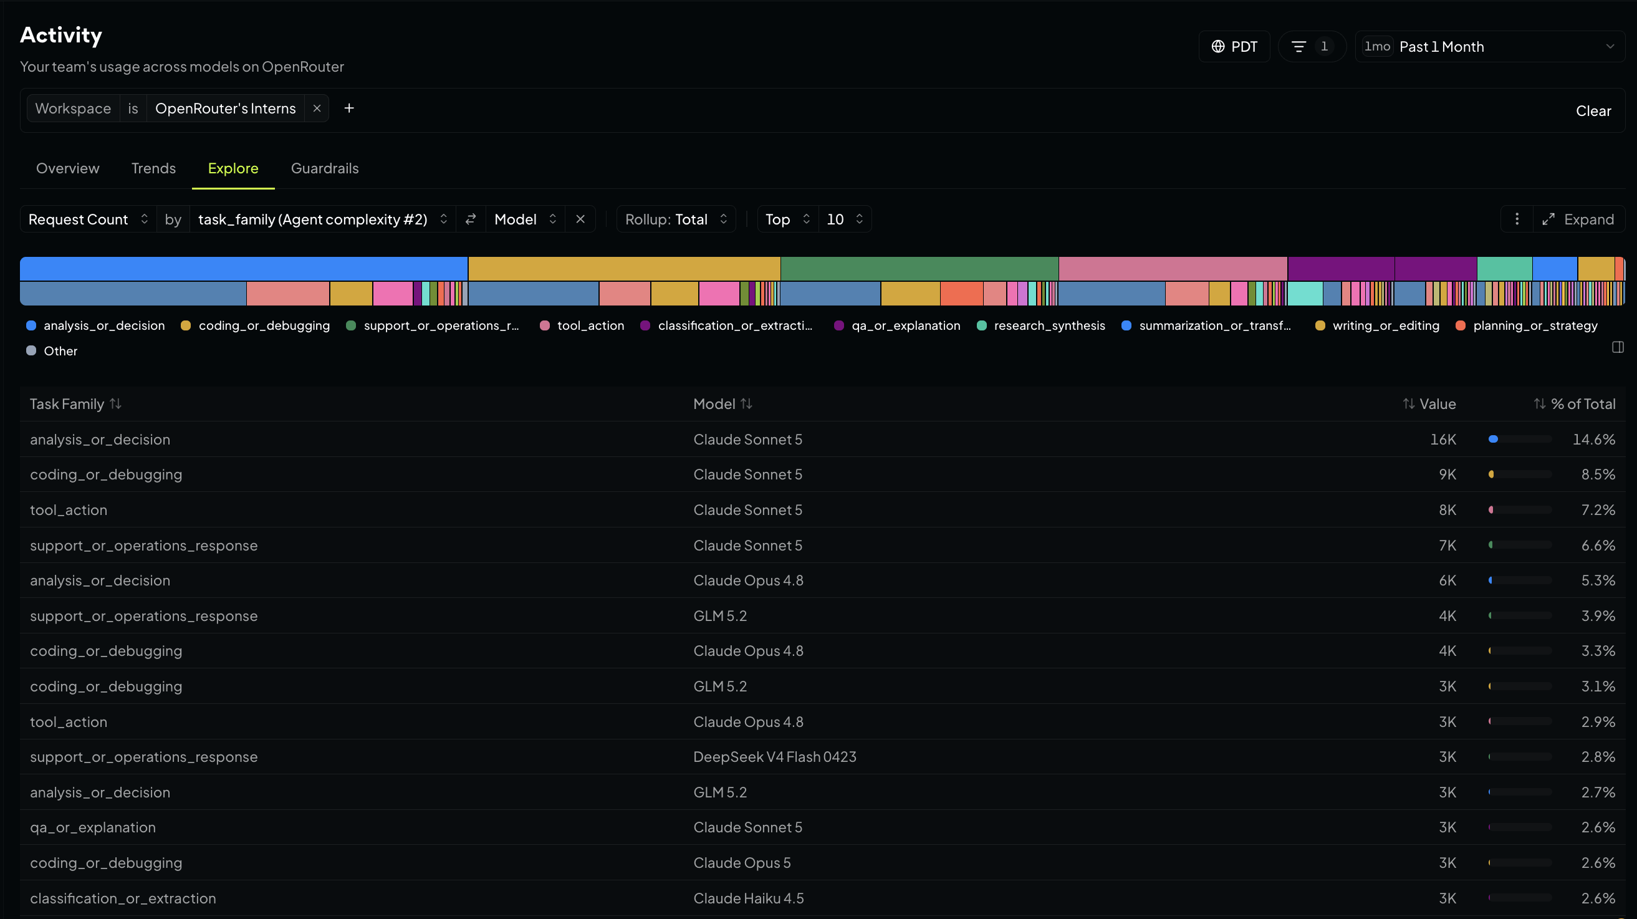Image resolution: width=1637 pixels, height=919 pixels.
Task: Open the three-dot more options menu
Action: (x=1517, y=219)
